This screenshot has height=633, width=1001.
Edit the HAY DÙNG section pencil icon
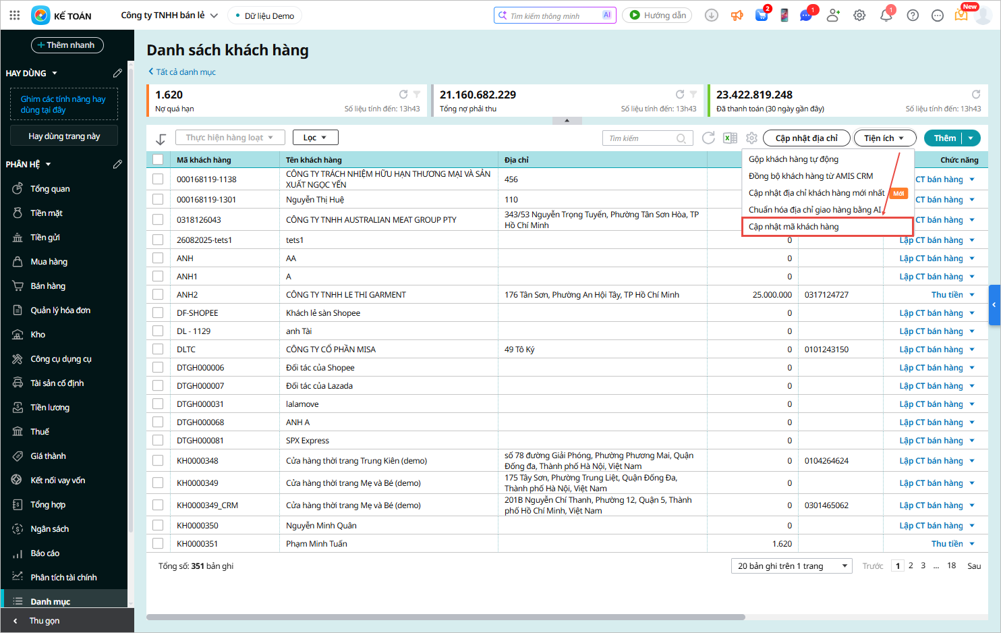point(117,73)
